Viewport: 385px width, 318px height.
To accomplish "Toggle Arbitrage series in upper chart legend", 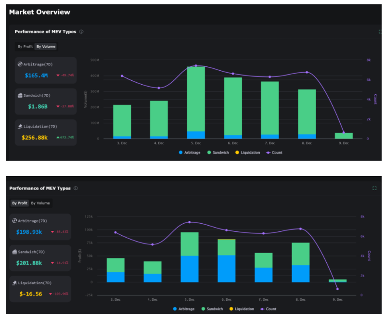I will click(x=190, y=153).
